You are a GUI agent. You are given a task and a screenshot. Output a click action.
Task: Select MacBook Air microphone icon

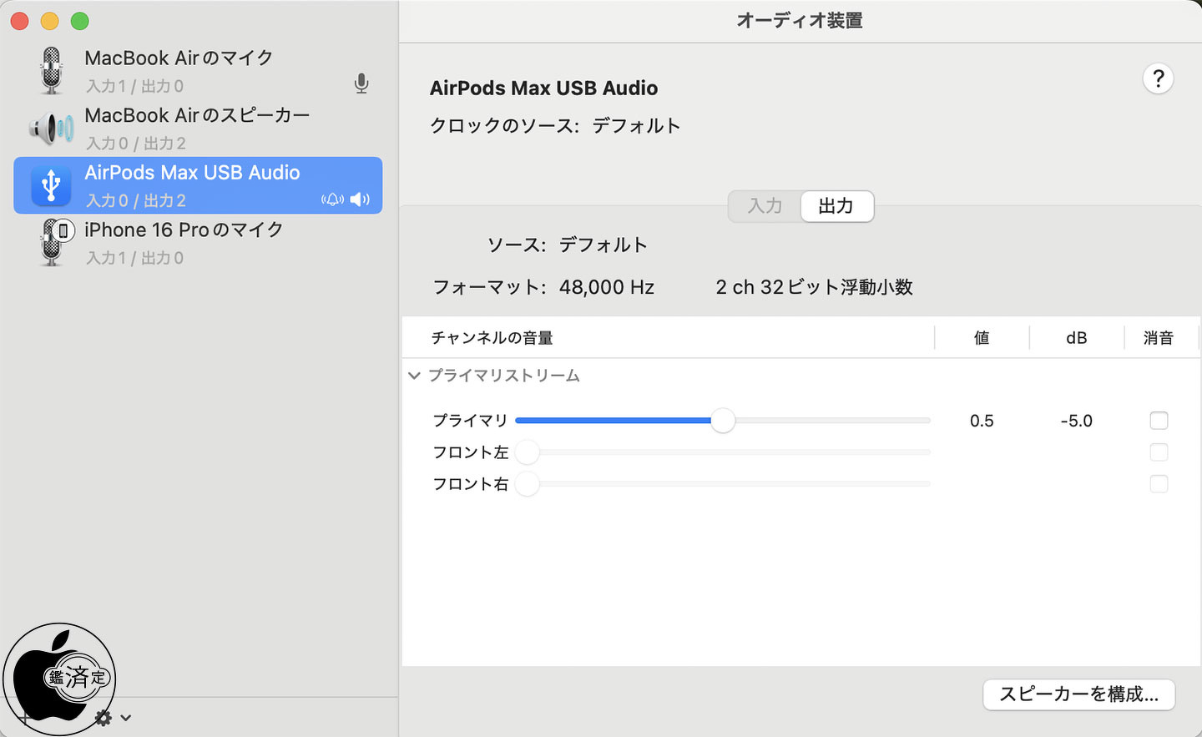[x=52, y=71]
